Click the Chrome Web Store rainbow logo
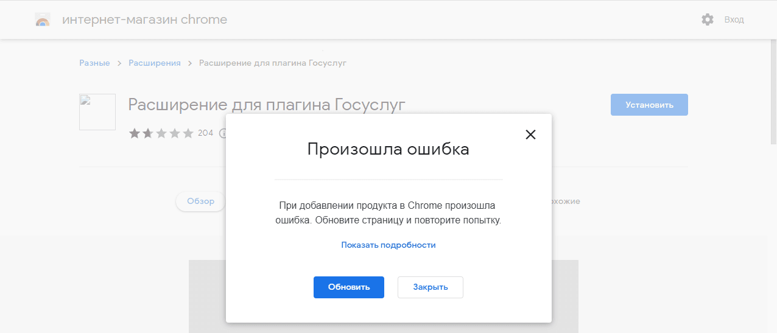 [x=43, y=20]
